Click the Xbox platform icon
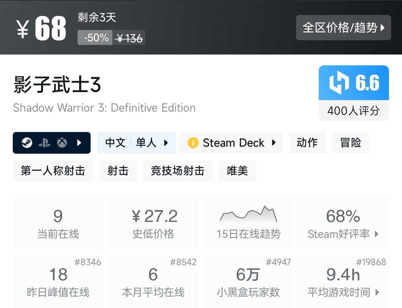The height and width of the screenshot is (308, 402). click(62, 143)
